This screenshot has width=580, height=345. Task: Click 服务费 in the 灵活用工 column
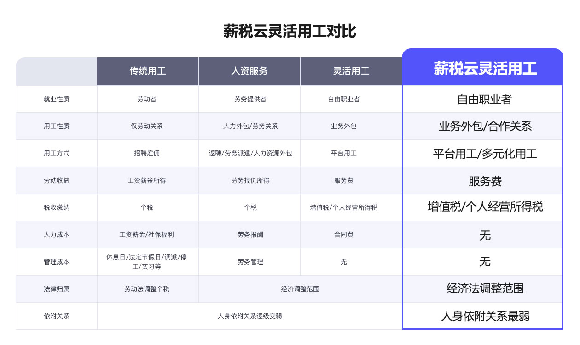(x=344, y=180)
